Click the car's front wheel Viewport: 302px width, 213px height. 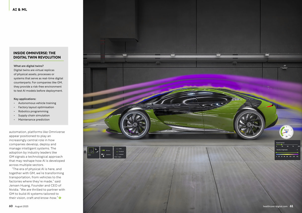tap(135, 125)
